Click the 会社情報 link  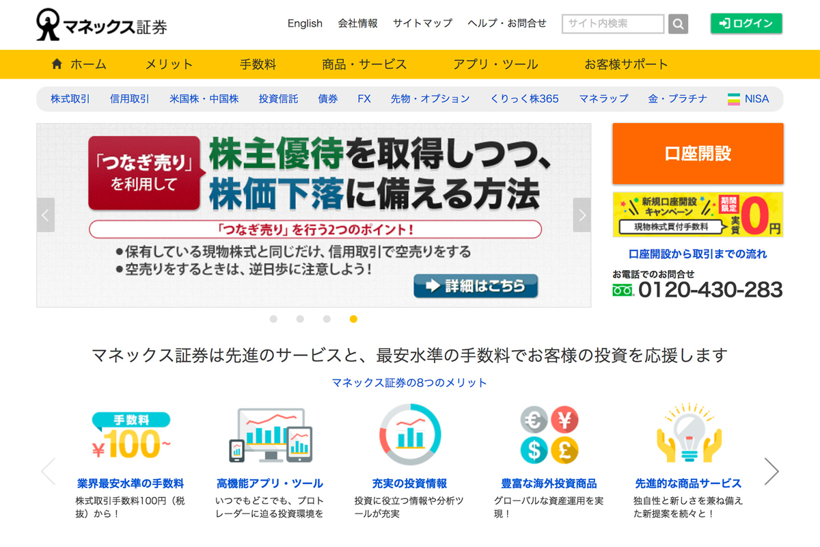357,23
